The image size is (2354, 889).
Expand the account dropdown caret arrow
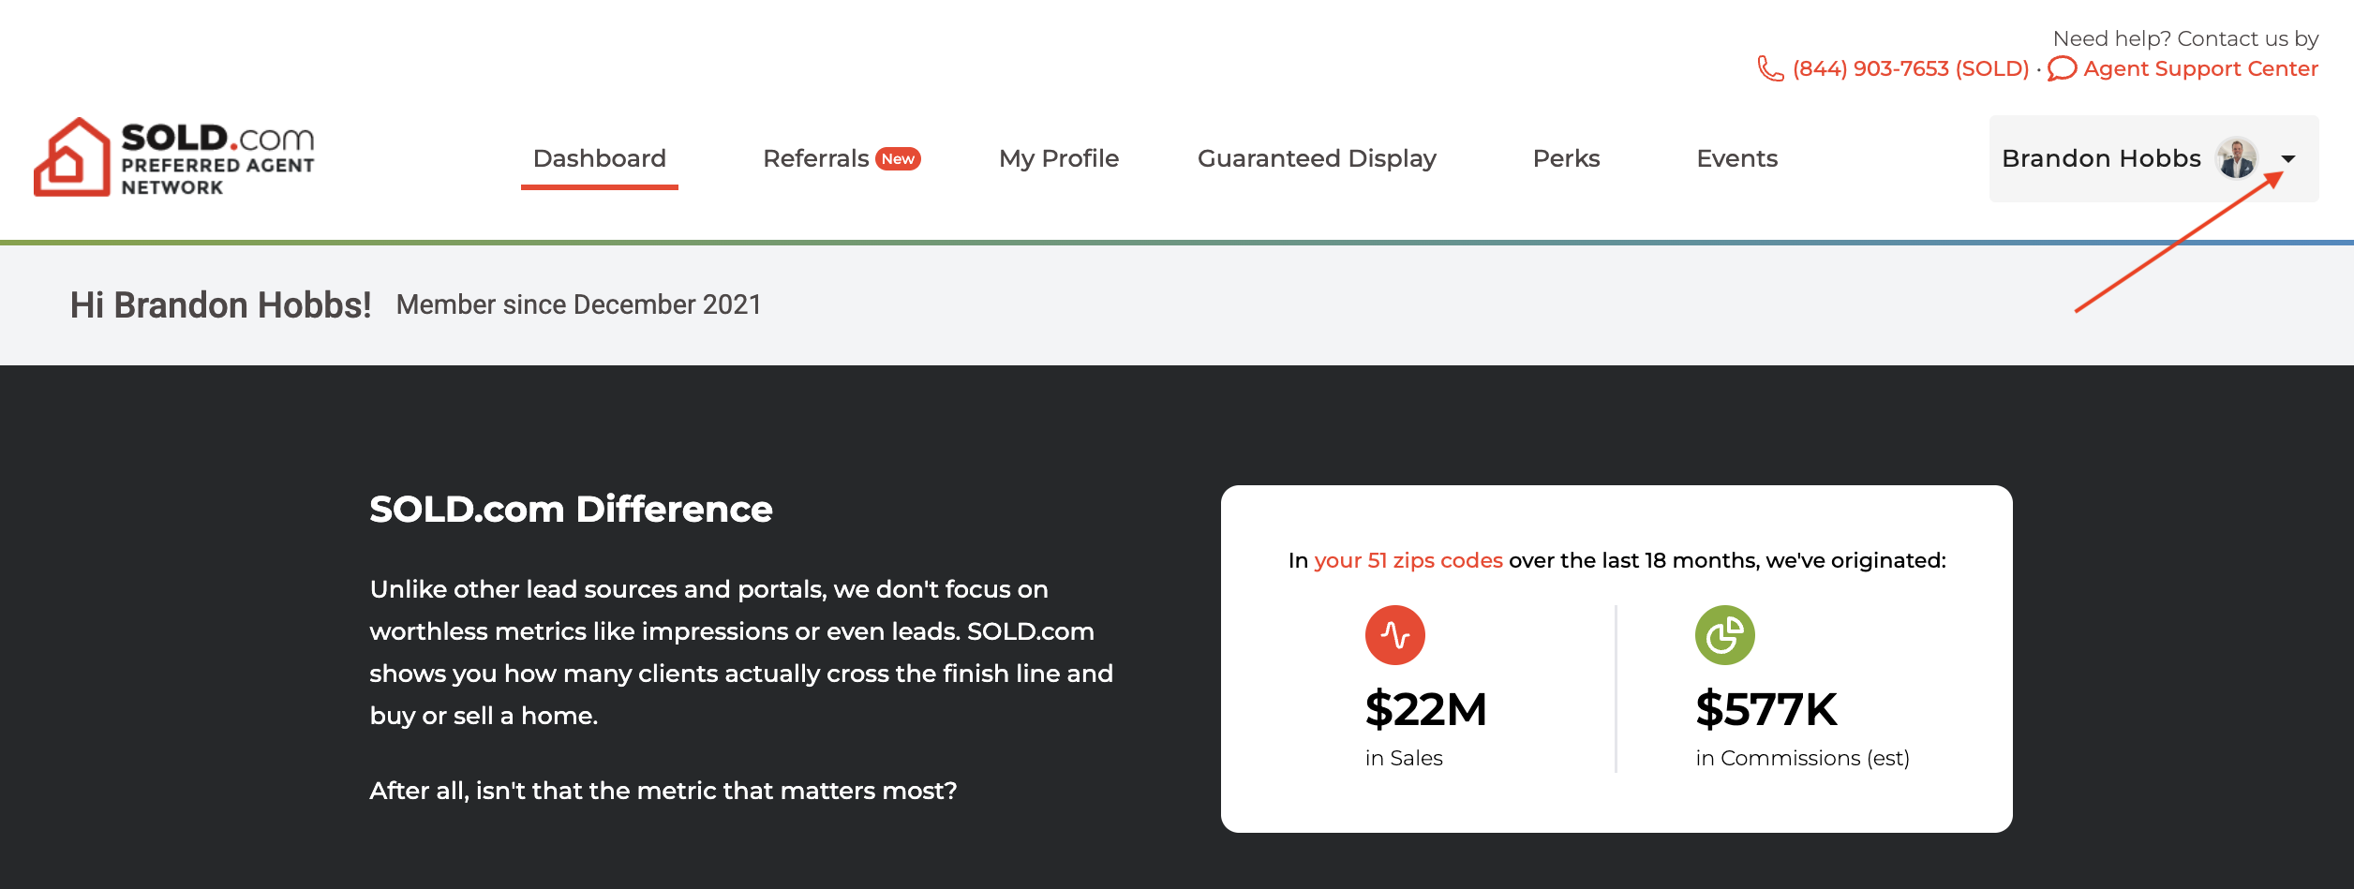pyautogui.click(x=2288, y=159)
